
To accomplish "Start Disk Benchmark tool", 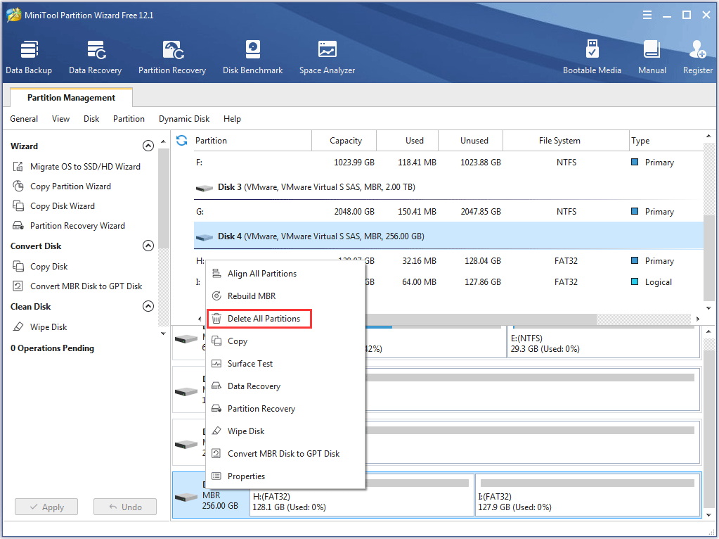I will click(x=252, y=57).
